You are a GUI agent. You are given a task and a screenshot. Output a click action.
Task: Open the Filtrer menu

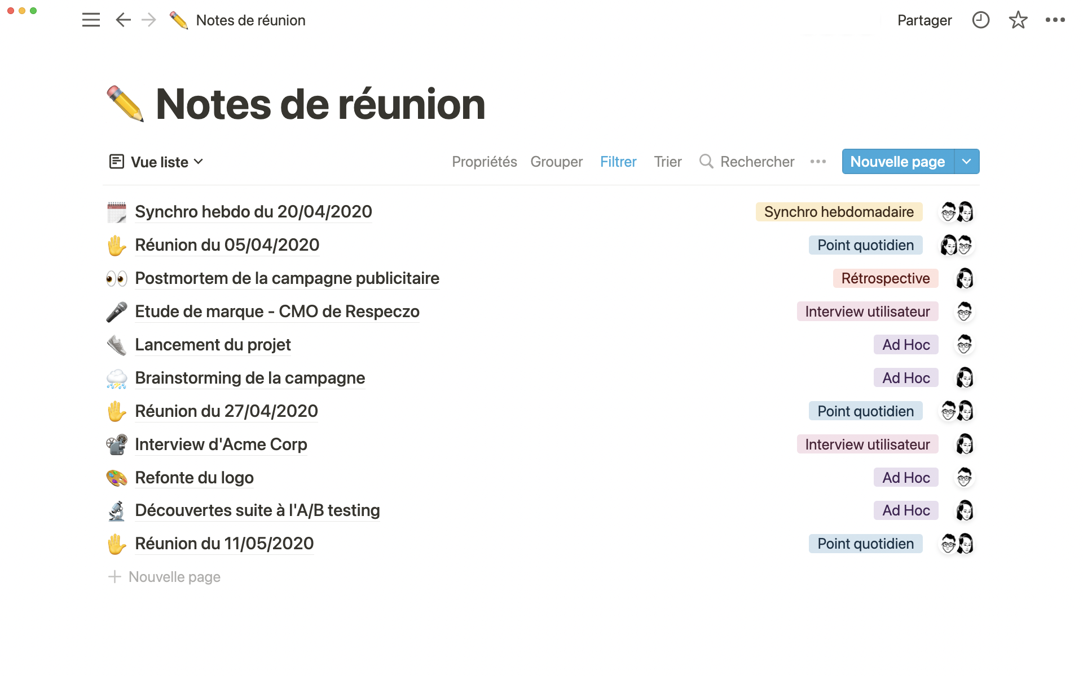click(x=618, y=162)
